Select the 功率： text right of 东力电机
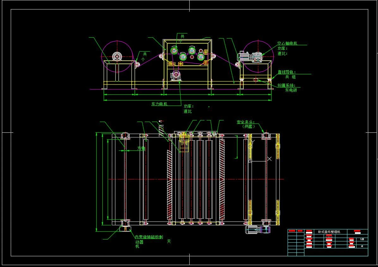The image size is (378, 267). [189, 106]
